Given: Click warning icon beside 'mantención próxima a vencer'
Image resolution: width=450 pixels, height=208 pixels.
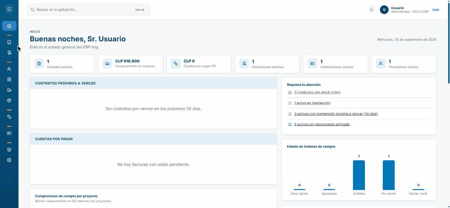Looking at the screenshot, I should [290, 114].
